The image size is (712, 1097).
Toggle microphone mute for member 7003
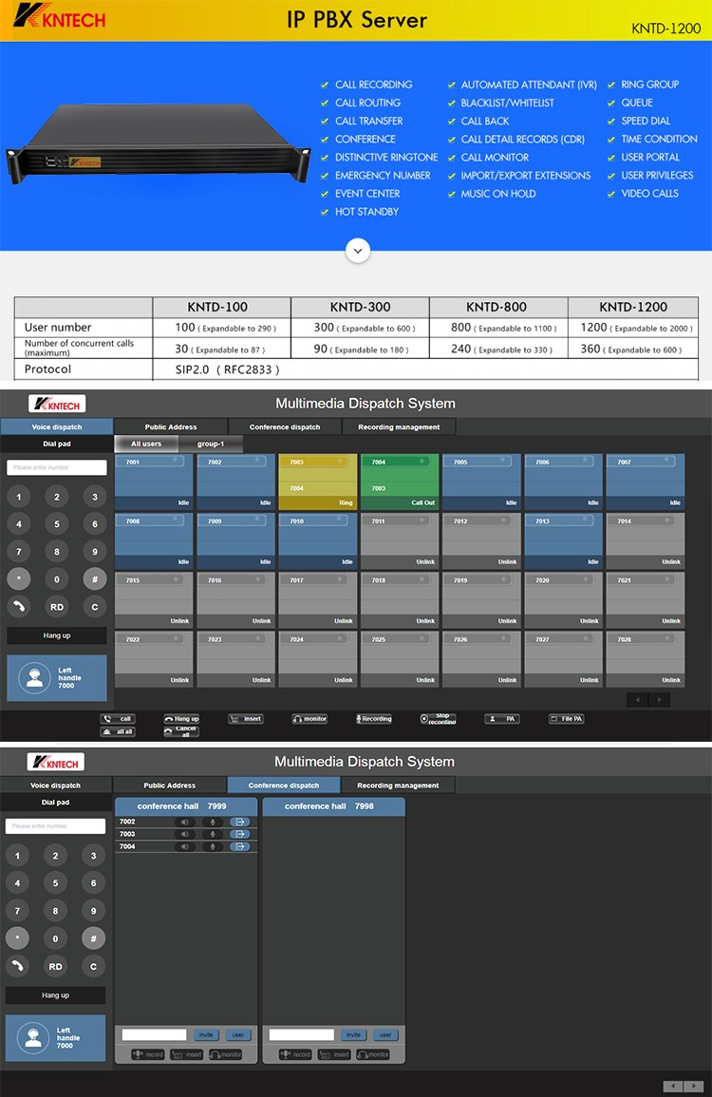click(x=213, y=834)
